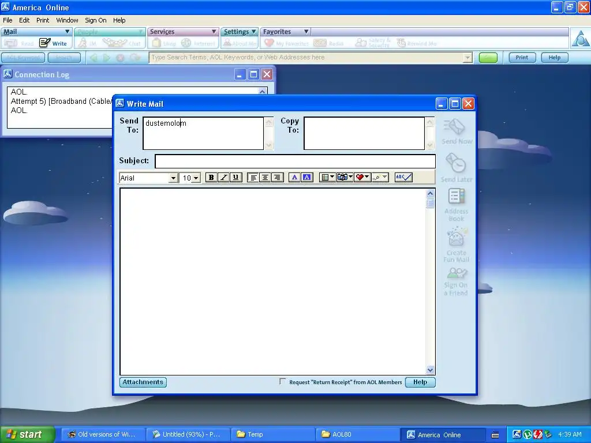Expand the Mail toolbar dropdown
This screenshot has height=443, width=591.
tap(67, 32)
